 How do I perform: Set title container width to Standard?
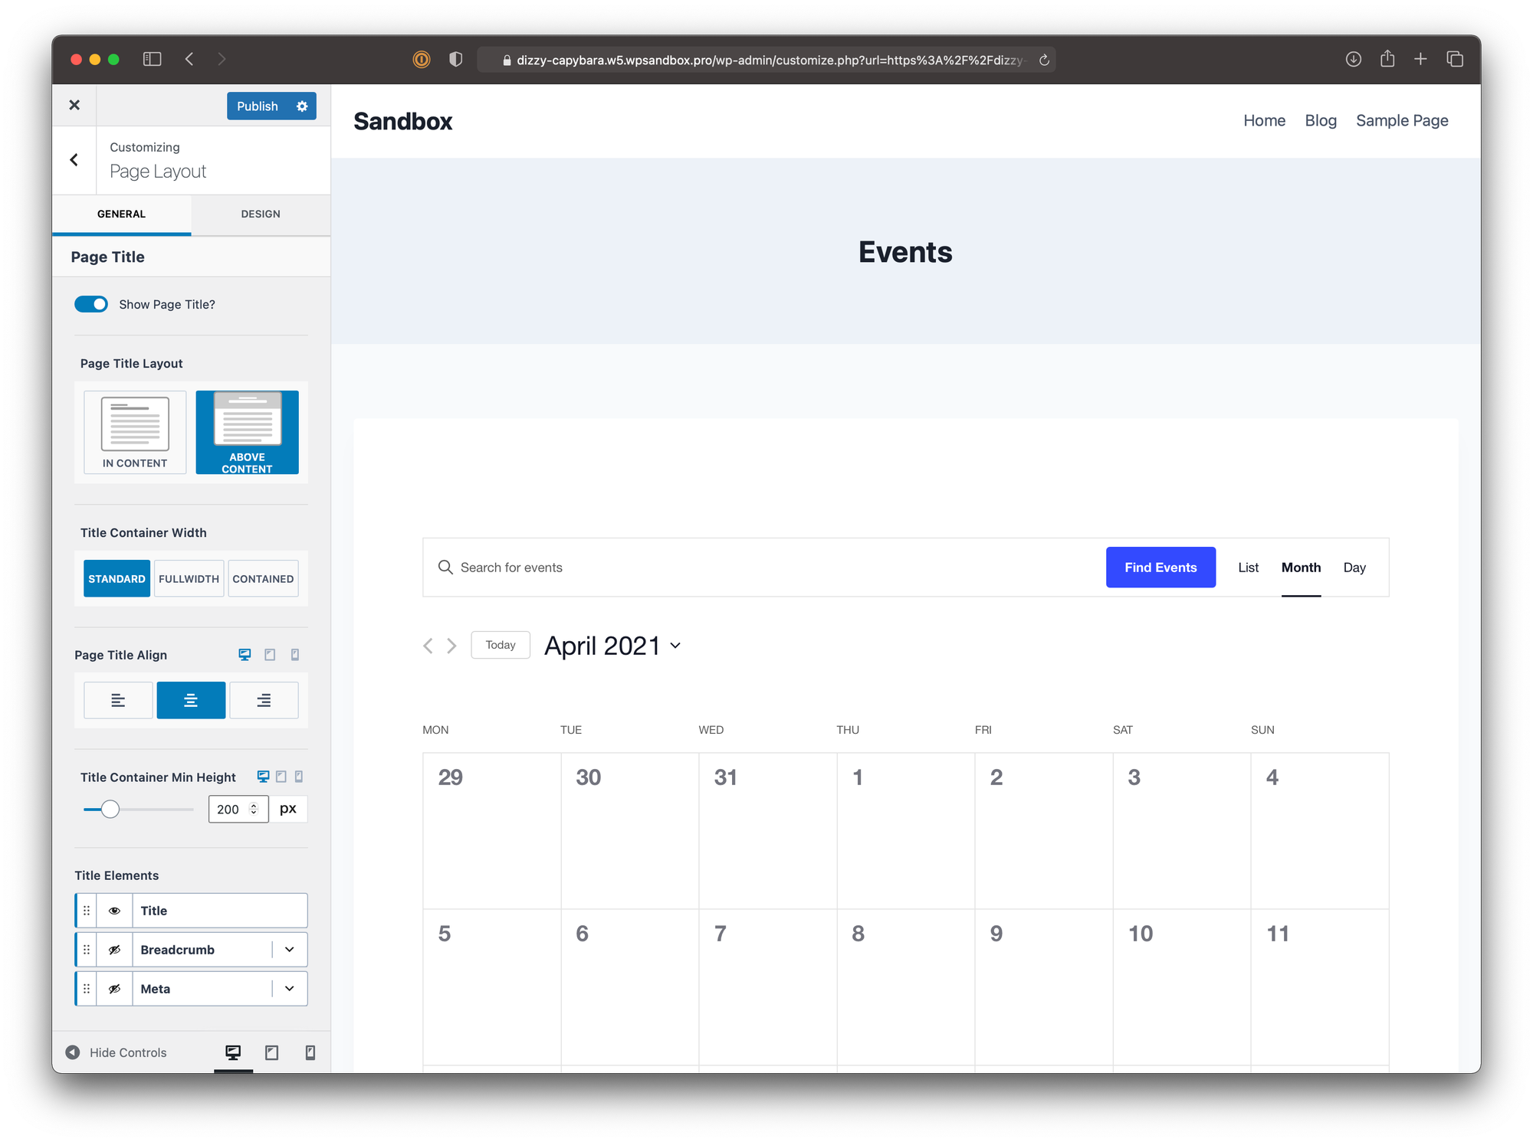[x=117, y=578]
